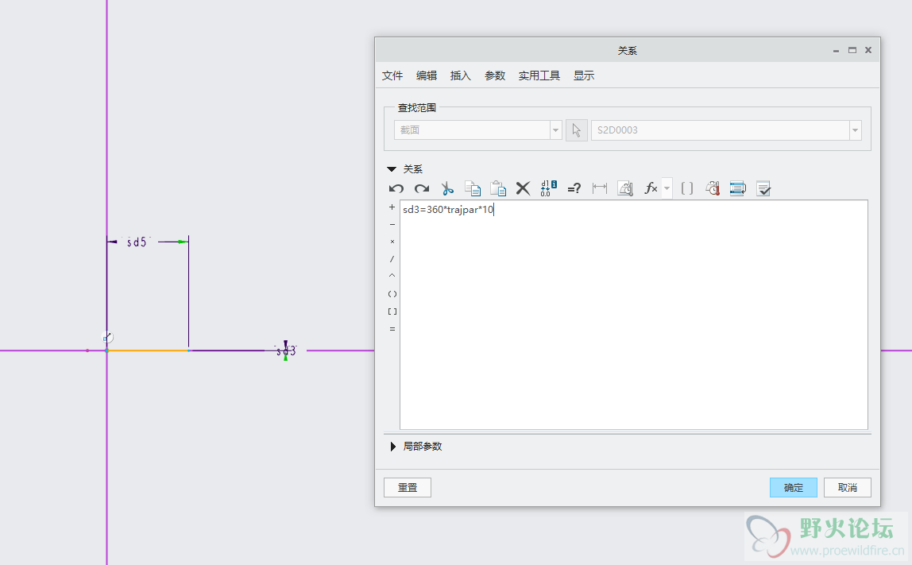Choose the unit settings thermometer icon
The image size is (912, 565).
(713, 188)
